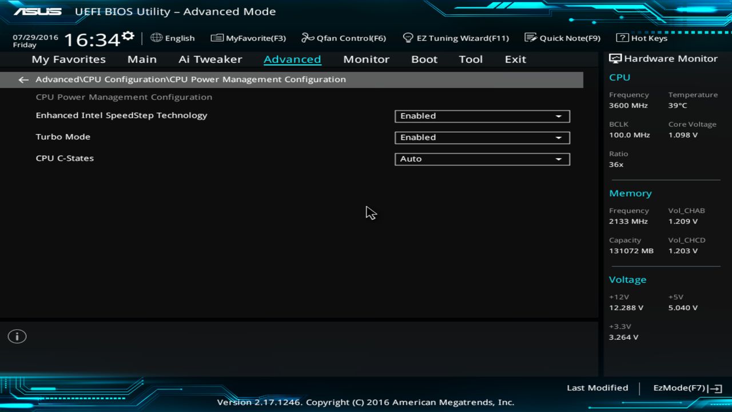Click the back arrow to CPU Configuration
Viewport: 732px width, 412px height.
23,80
